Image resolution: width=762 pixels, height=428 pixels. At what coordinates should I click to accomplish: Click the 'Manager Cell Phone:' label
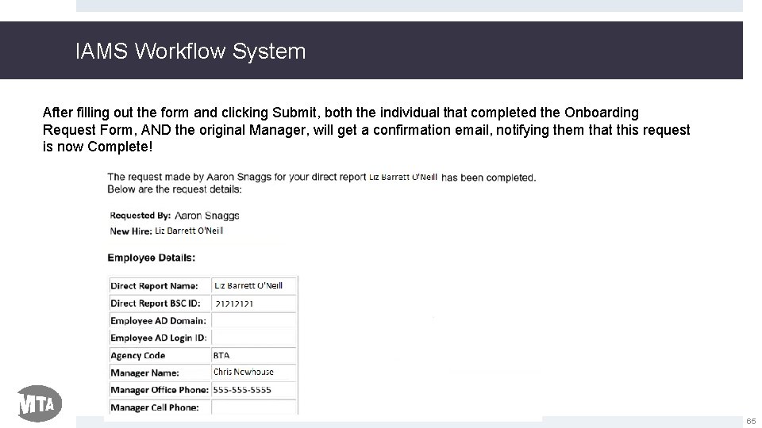pyautogui.click(x=155, y=407)
